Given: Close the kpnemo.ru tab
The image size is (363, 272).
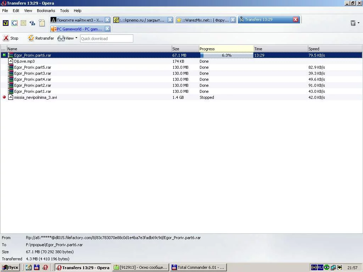Looking at the screenshot, I should pos(170,20).
